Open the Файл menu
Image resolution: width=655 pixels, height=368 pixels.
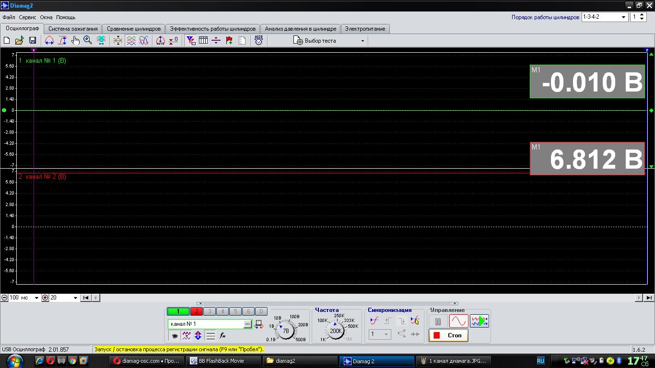pyautogui.click(x=9, y=17)
